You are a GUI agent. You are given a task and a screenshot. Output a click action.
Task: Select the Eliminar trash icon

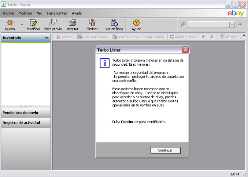coord(92,23)
